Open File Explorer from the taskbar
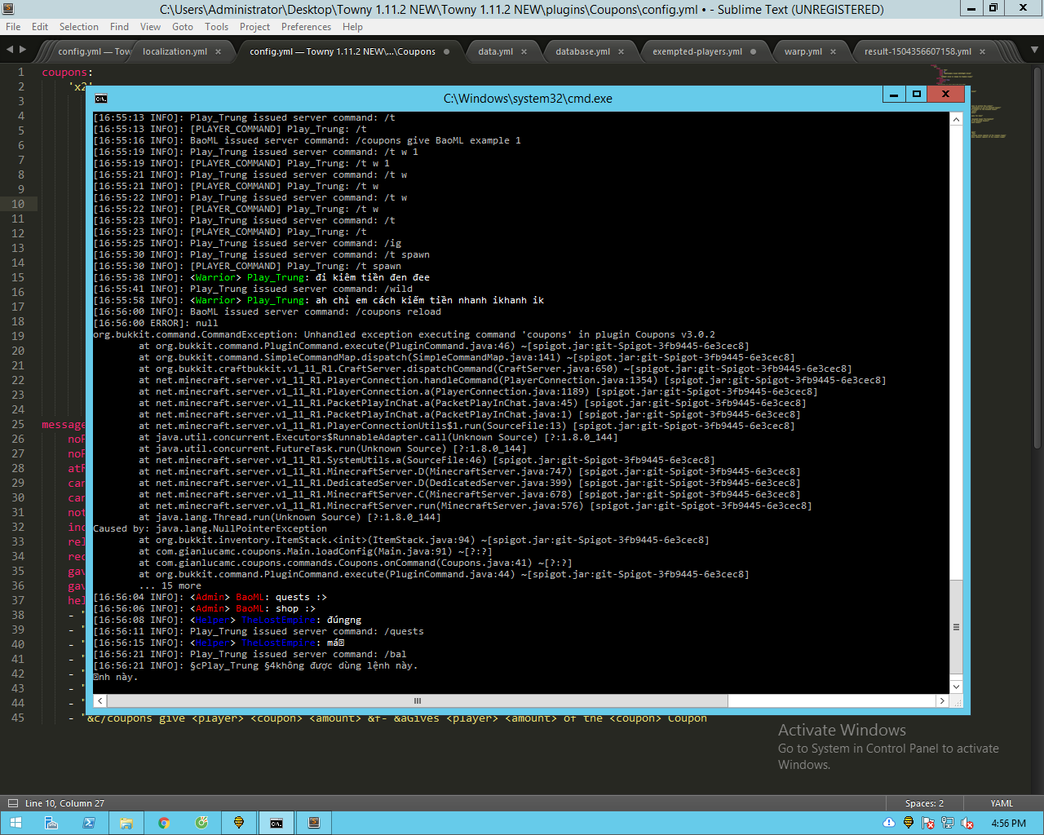 (126, 823)
